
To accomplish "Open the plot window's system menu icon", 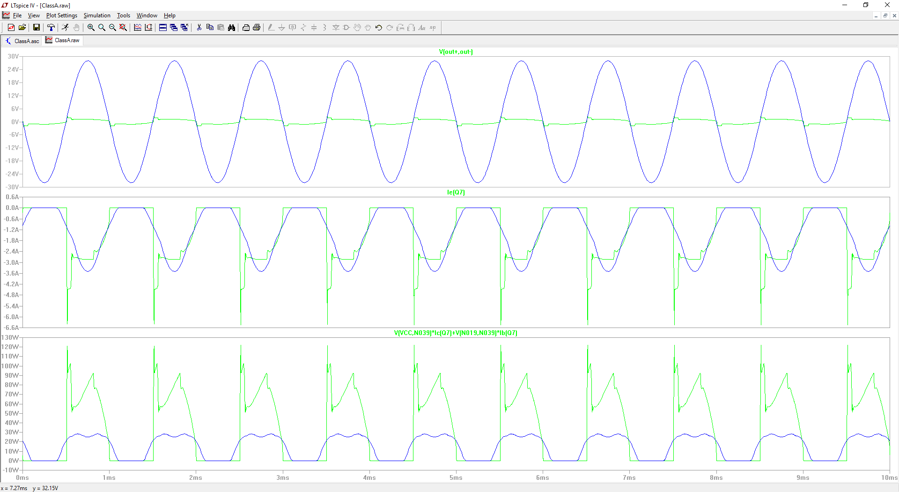I will tap(6, 15).
